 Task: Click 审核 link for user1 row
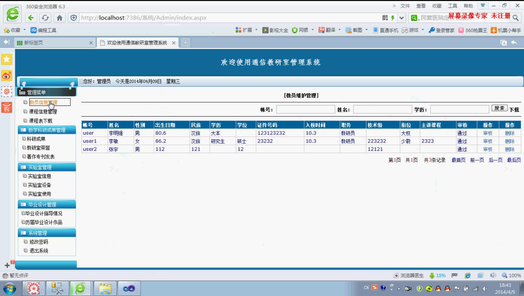coord(488,141)
